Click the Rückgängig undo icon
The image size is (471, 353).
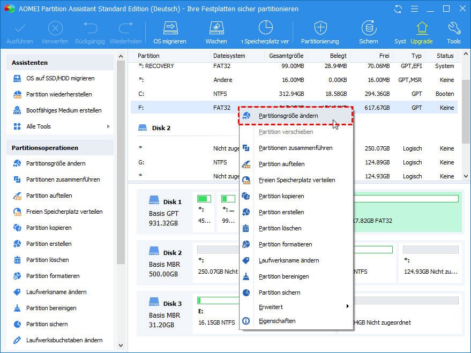90,28
